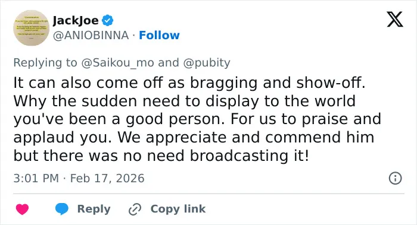Open the @pubity mention

[x=207, y=63]
